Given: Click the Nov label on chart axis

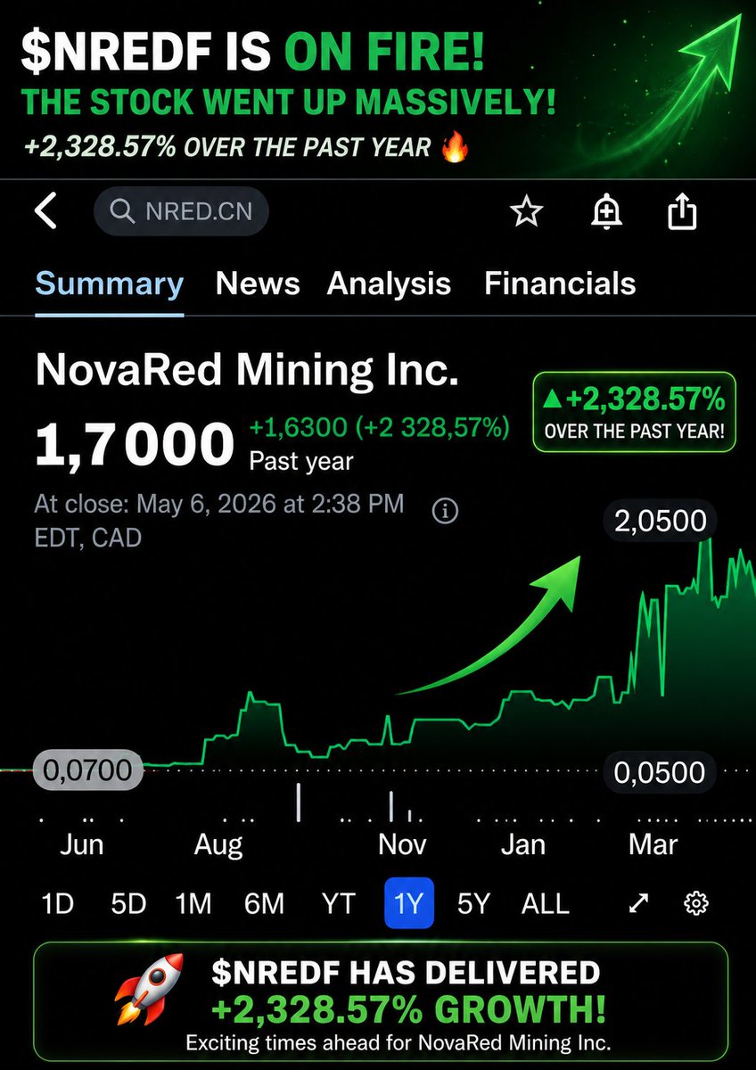Looking at the screenshot, I should [402, 844].
